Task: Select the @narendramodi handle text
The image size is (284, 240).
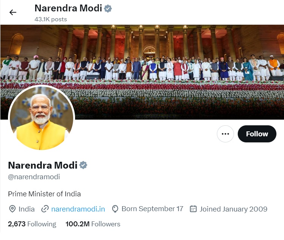Action: [x=34, y=177]
